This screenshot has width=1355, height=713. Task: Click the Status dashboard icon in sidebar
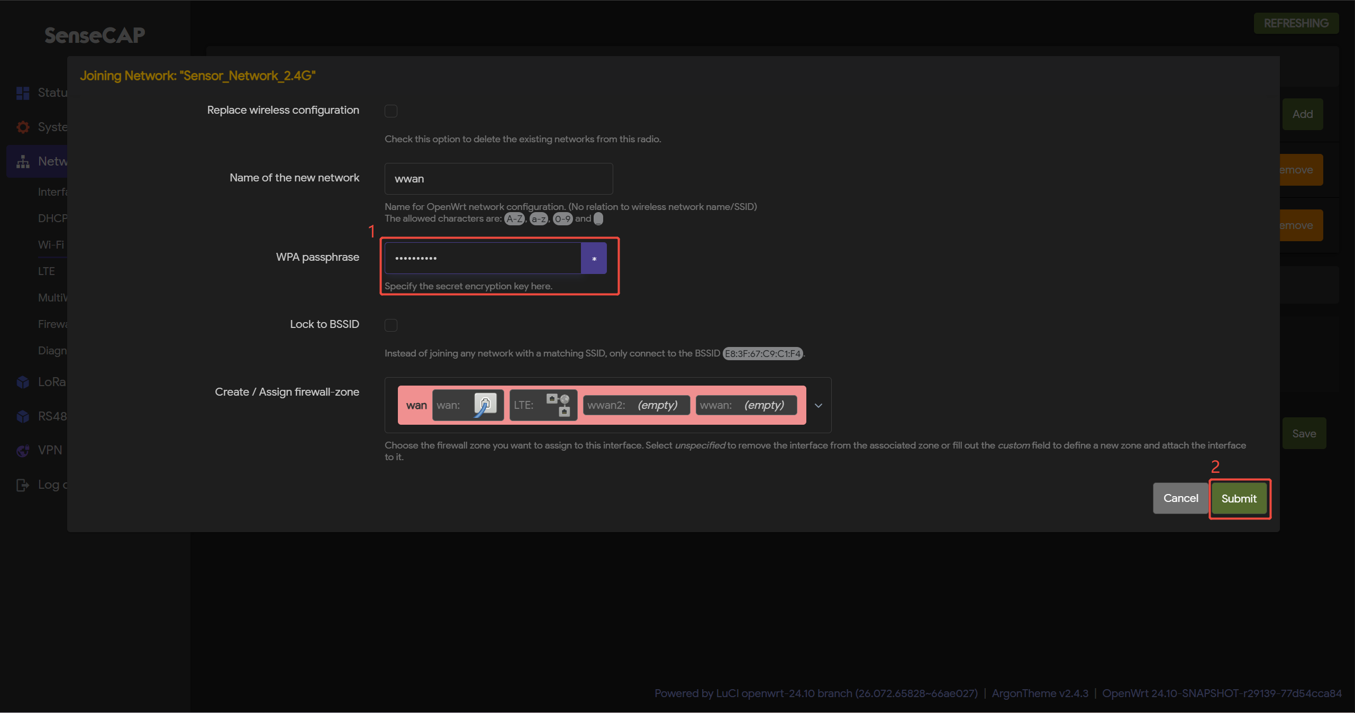23,93
